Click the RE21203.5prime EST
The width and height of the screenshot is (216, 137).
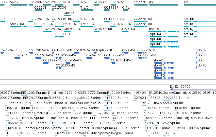[x=24, y=95]
